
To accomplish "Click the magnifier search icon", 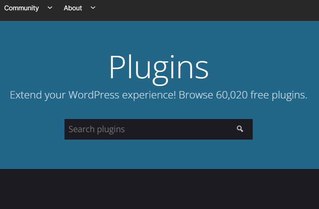I will pos(240,129).
